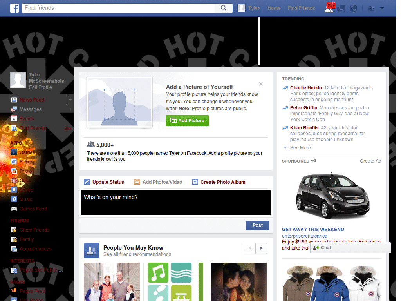Click Tyler's profile thumbnail in top bar
The width and height of the screenshot is (401, 301).
point(241,8)
